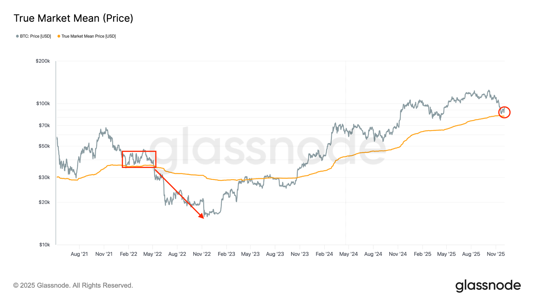Click the copyright 2025 Glassnode text
535x301 pixels.
pyautogui.click(x=73, y=285)
